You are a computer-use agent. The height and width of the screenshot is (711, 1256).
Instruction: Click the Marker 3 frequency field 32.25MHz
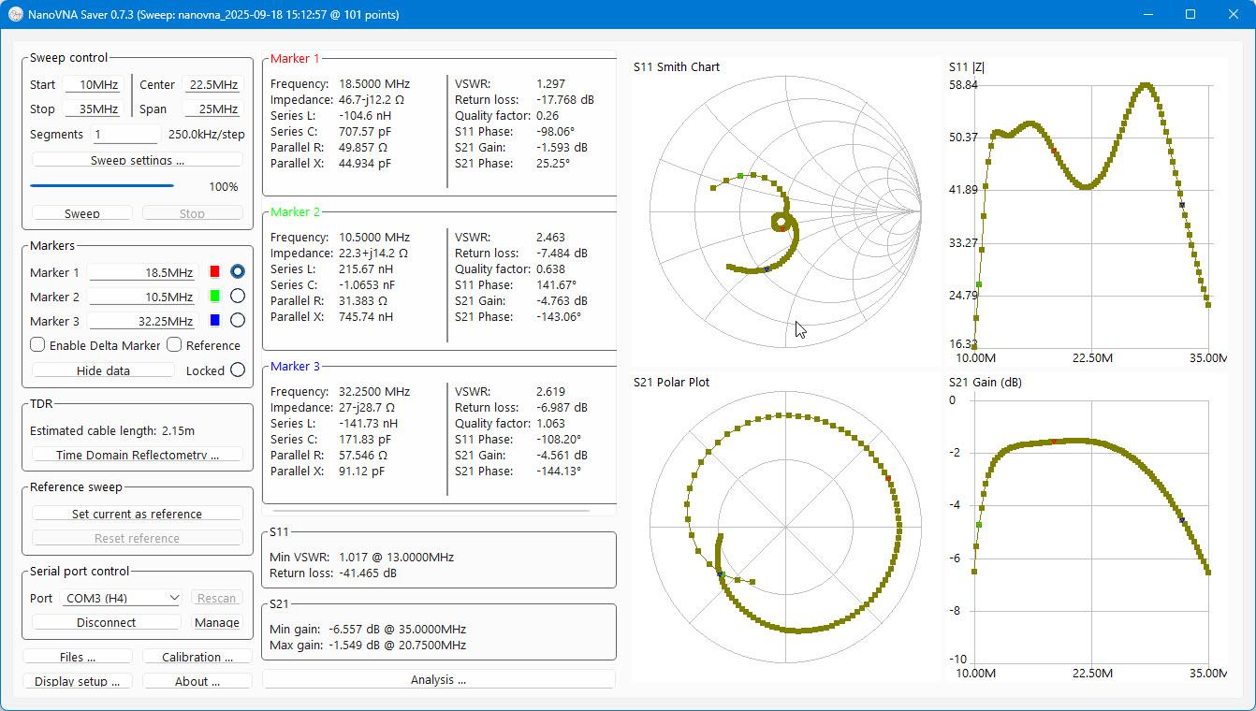pyautogui.click(x=141, y=321)
